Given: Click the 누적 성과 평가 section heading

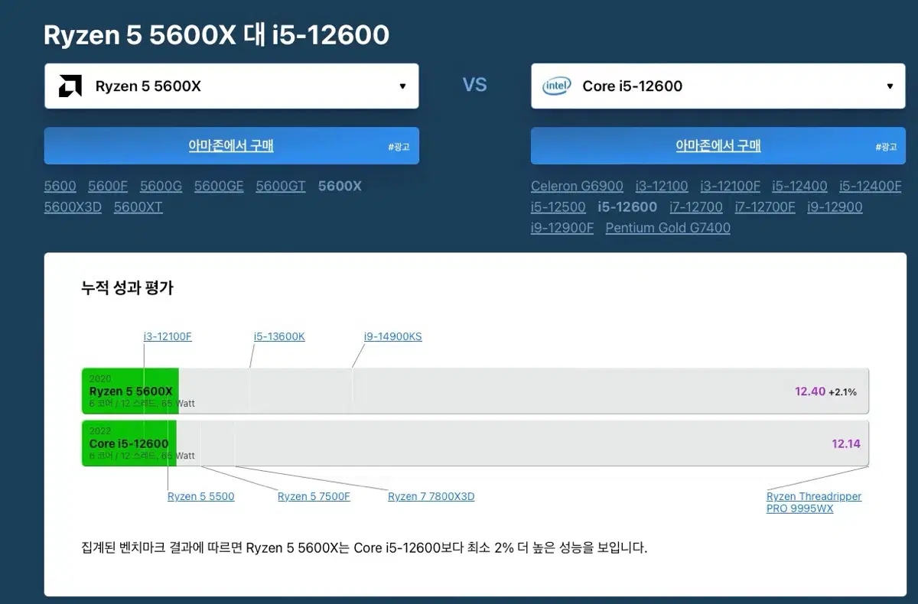Looking at the screenshot, I should (x=128, y=287).
